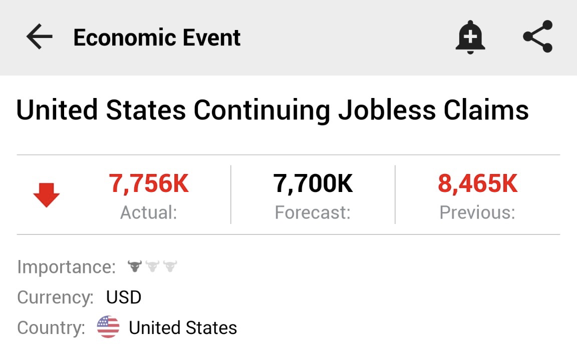The image size is (577, 349).
Task: Select the first dark bull importance icon
Action: [135, 266]
